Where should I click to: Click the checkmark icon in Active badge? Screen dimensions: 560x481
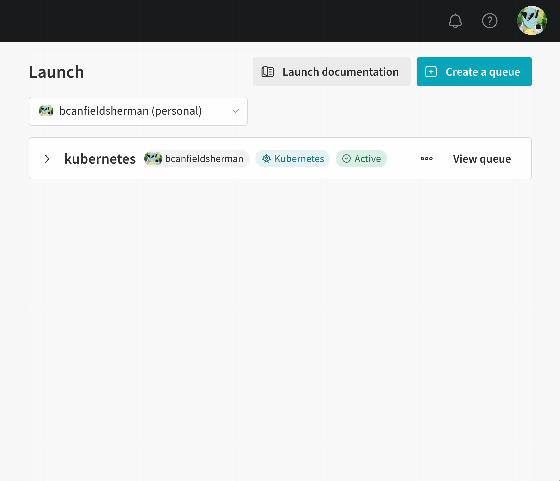tap(347, 159)
